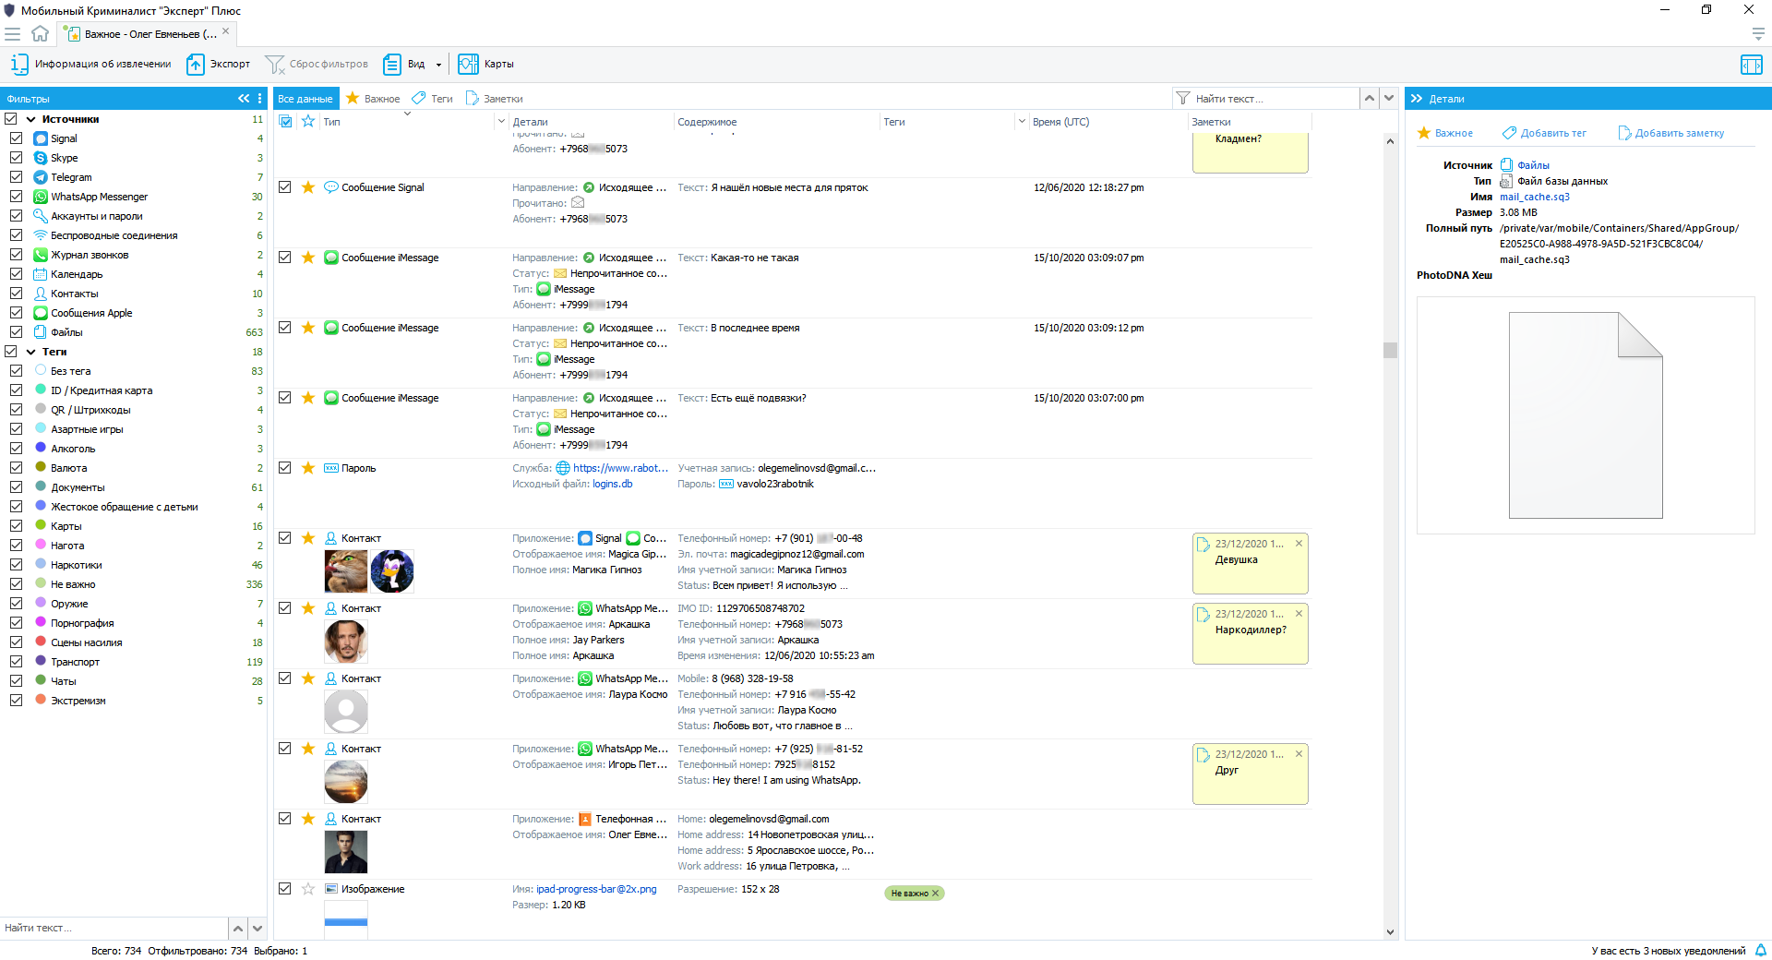Collapse the Теги tree group
1772x960 pixels.
coord(31,352)
